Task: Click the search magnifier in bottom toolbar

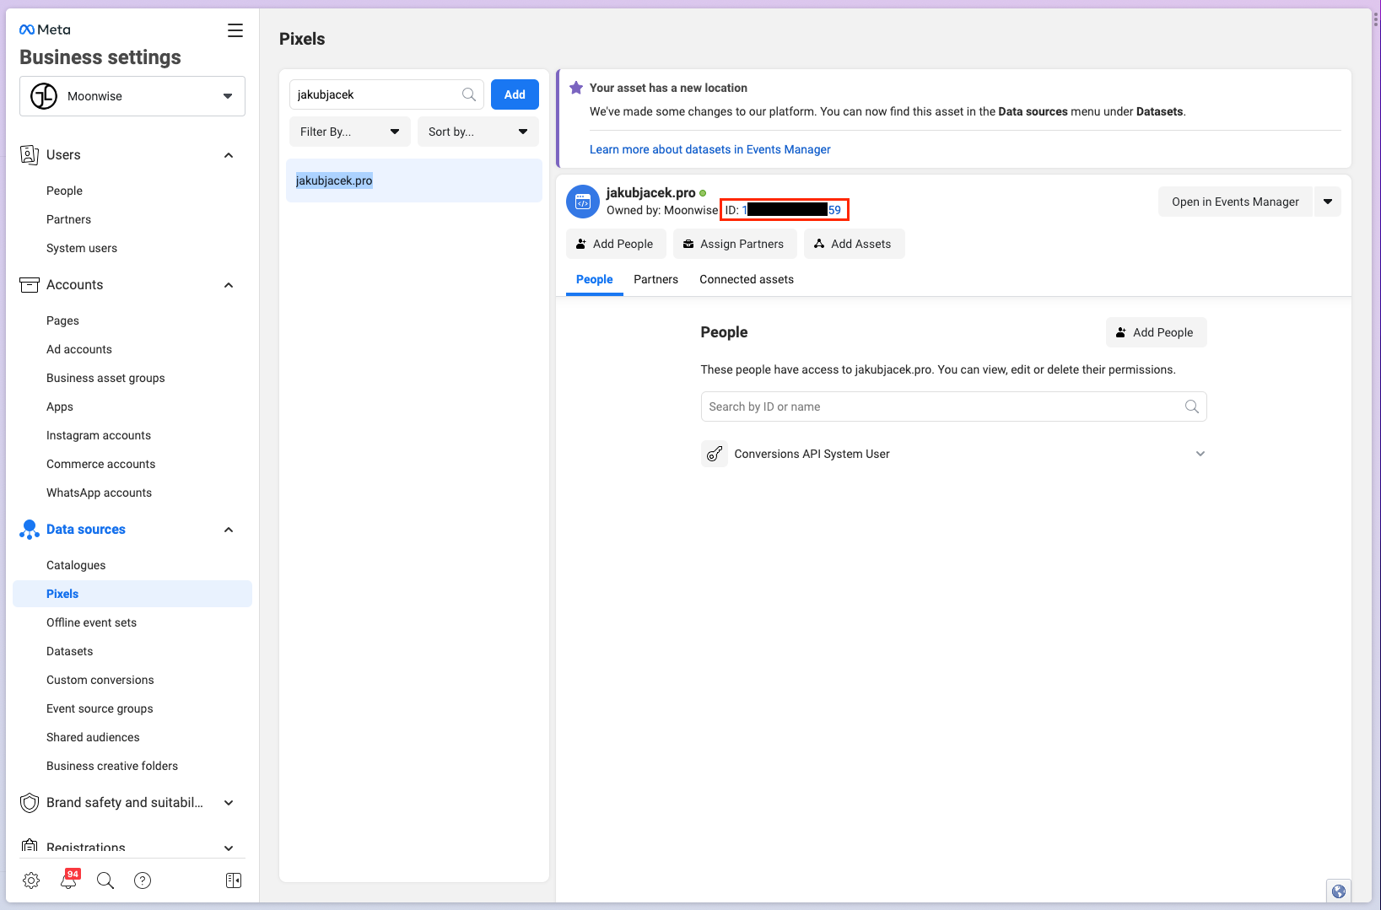Action: pos(105,880)
